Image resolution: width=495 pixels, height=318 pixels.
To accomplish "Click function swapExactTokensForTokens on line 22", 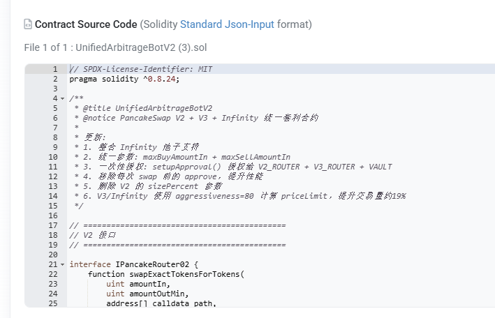I will (x=166, y=274).
